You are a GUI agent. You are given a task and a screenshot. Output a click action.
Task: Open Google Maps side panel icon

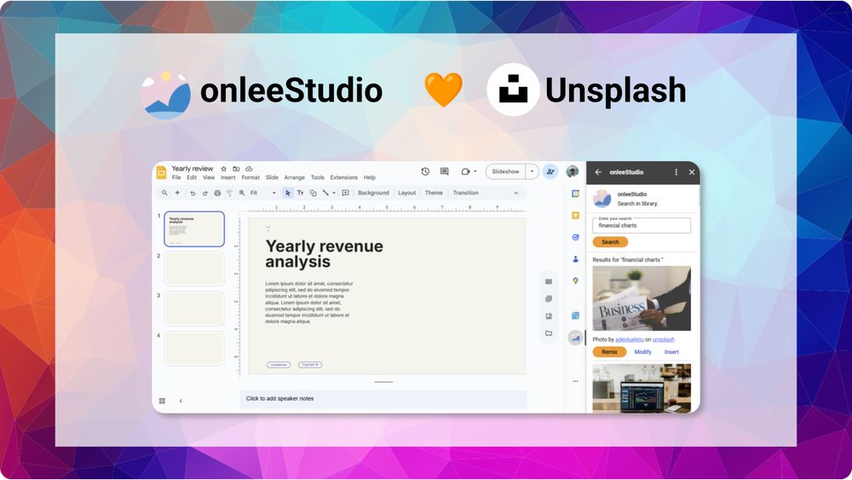click(x=575, y=281)
